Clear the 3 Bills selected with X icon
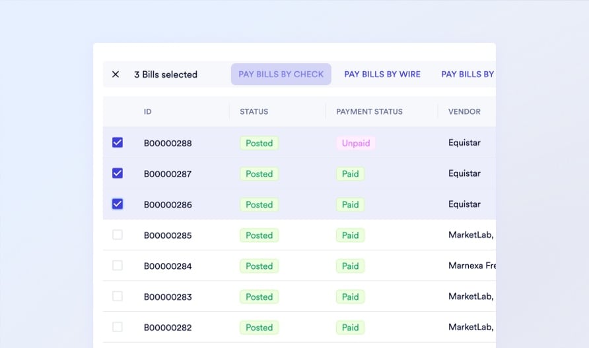The image size is (589, 348). coord(116,74)
